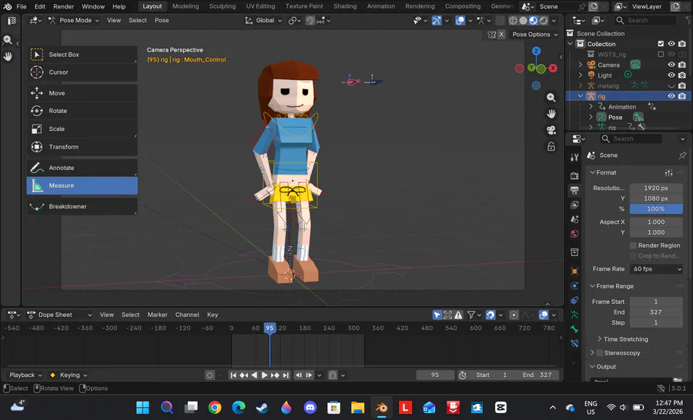Select the Annotate tool
The width and height of the screenshot is (693, 420).
pyautogui.click(x=61, y=168)
